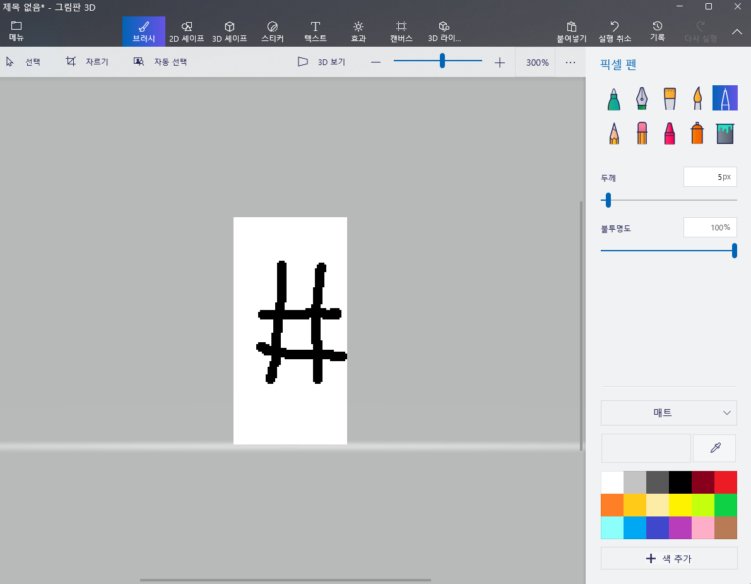Click 실행 취소 undo button

615,32
